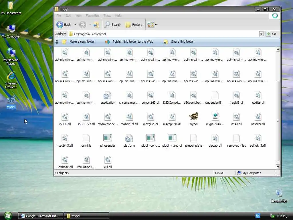Select the mypal raccoon application icon
The height and width of the screenshot is (220, 293).
click(x=193, y=119)
